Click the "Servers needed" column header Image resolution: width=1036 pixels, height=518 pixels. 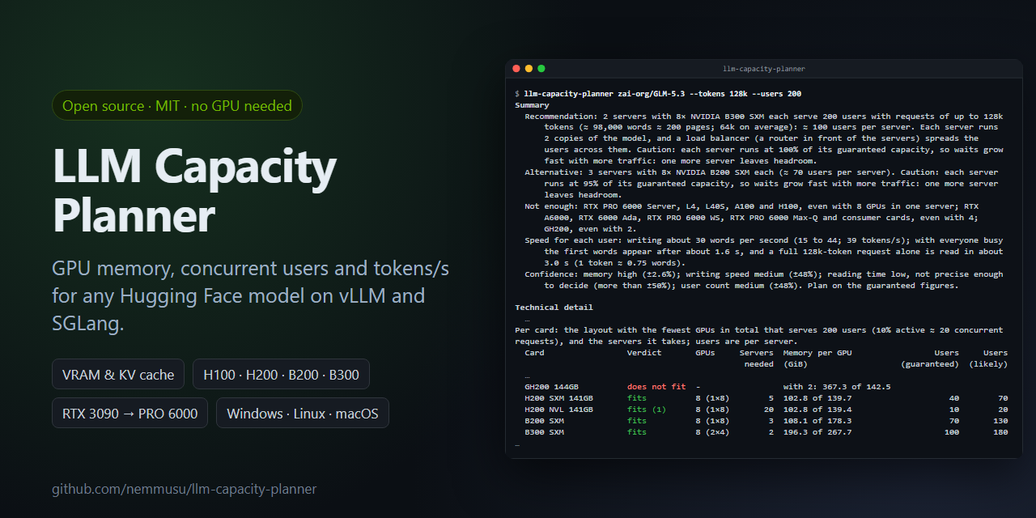757,359
